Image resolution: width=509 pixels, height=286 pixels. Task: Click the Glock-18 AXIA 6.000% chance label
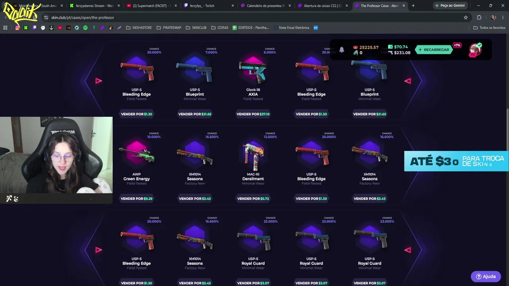[270, 51]
